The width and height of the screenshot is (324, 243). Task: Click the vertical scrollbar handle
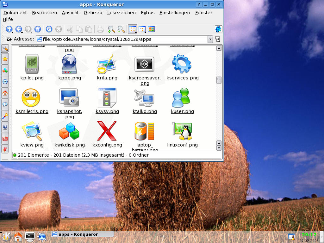coord(219,80)
